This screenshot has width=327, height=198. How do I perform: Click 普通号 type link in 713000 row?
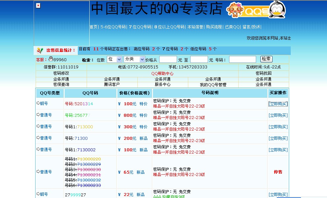(46, 126)
